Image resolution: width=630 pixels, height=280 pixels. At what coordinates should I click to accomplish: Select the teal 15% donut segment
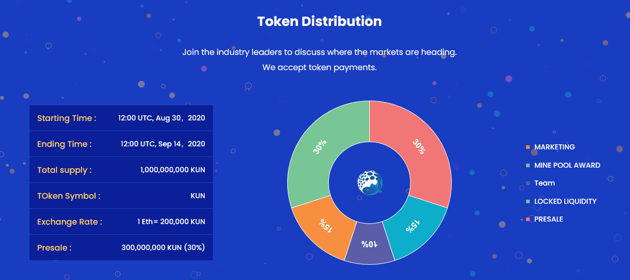414,226
